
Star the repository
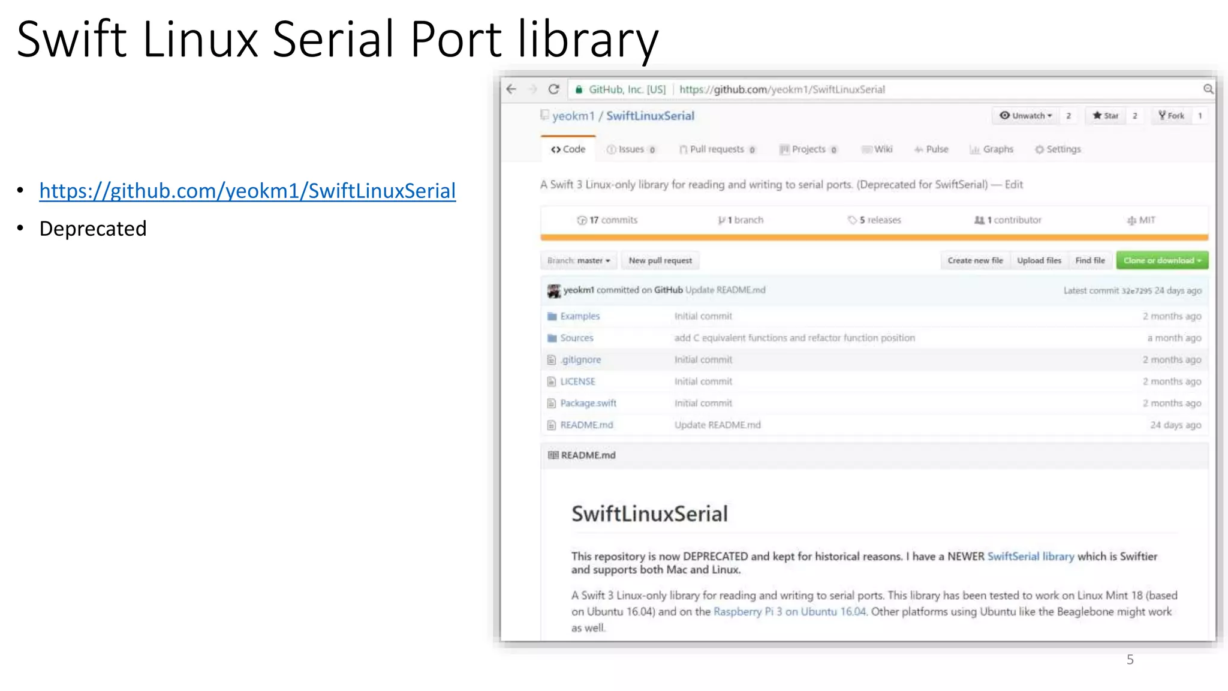(1105, 116)
